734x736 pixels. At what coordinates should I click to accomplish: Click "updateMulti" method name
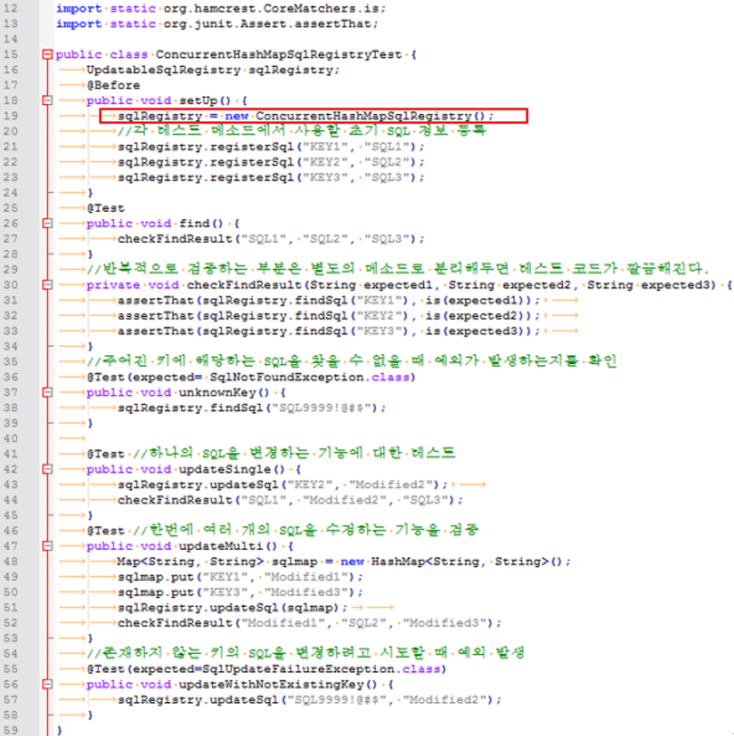221,546
